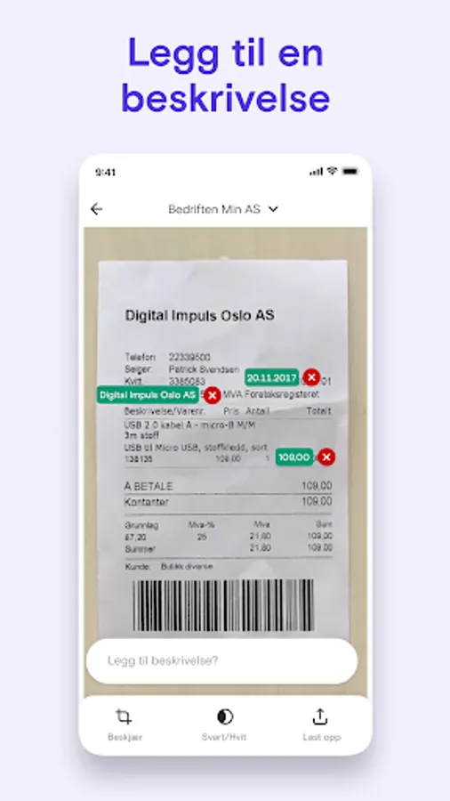Screen dimensions: 450x801
Task: Remove the 20.11.2017 date tag
Action: click(x=311, y=377)
